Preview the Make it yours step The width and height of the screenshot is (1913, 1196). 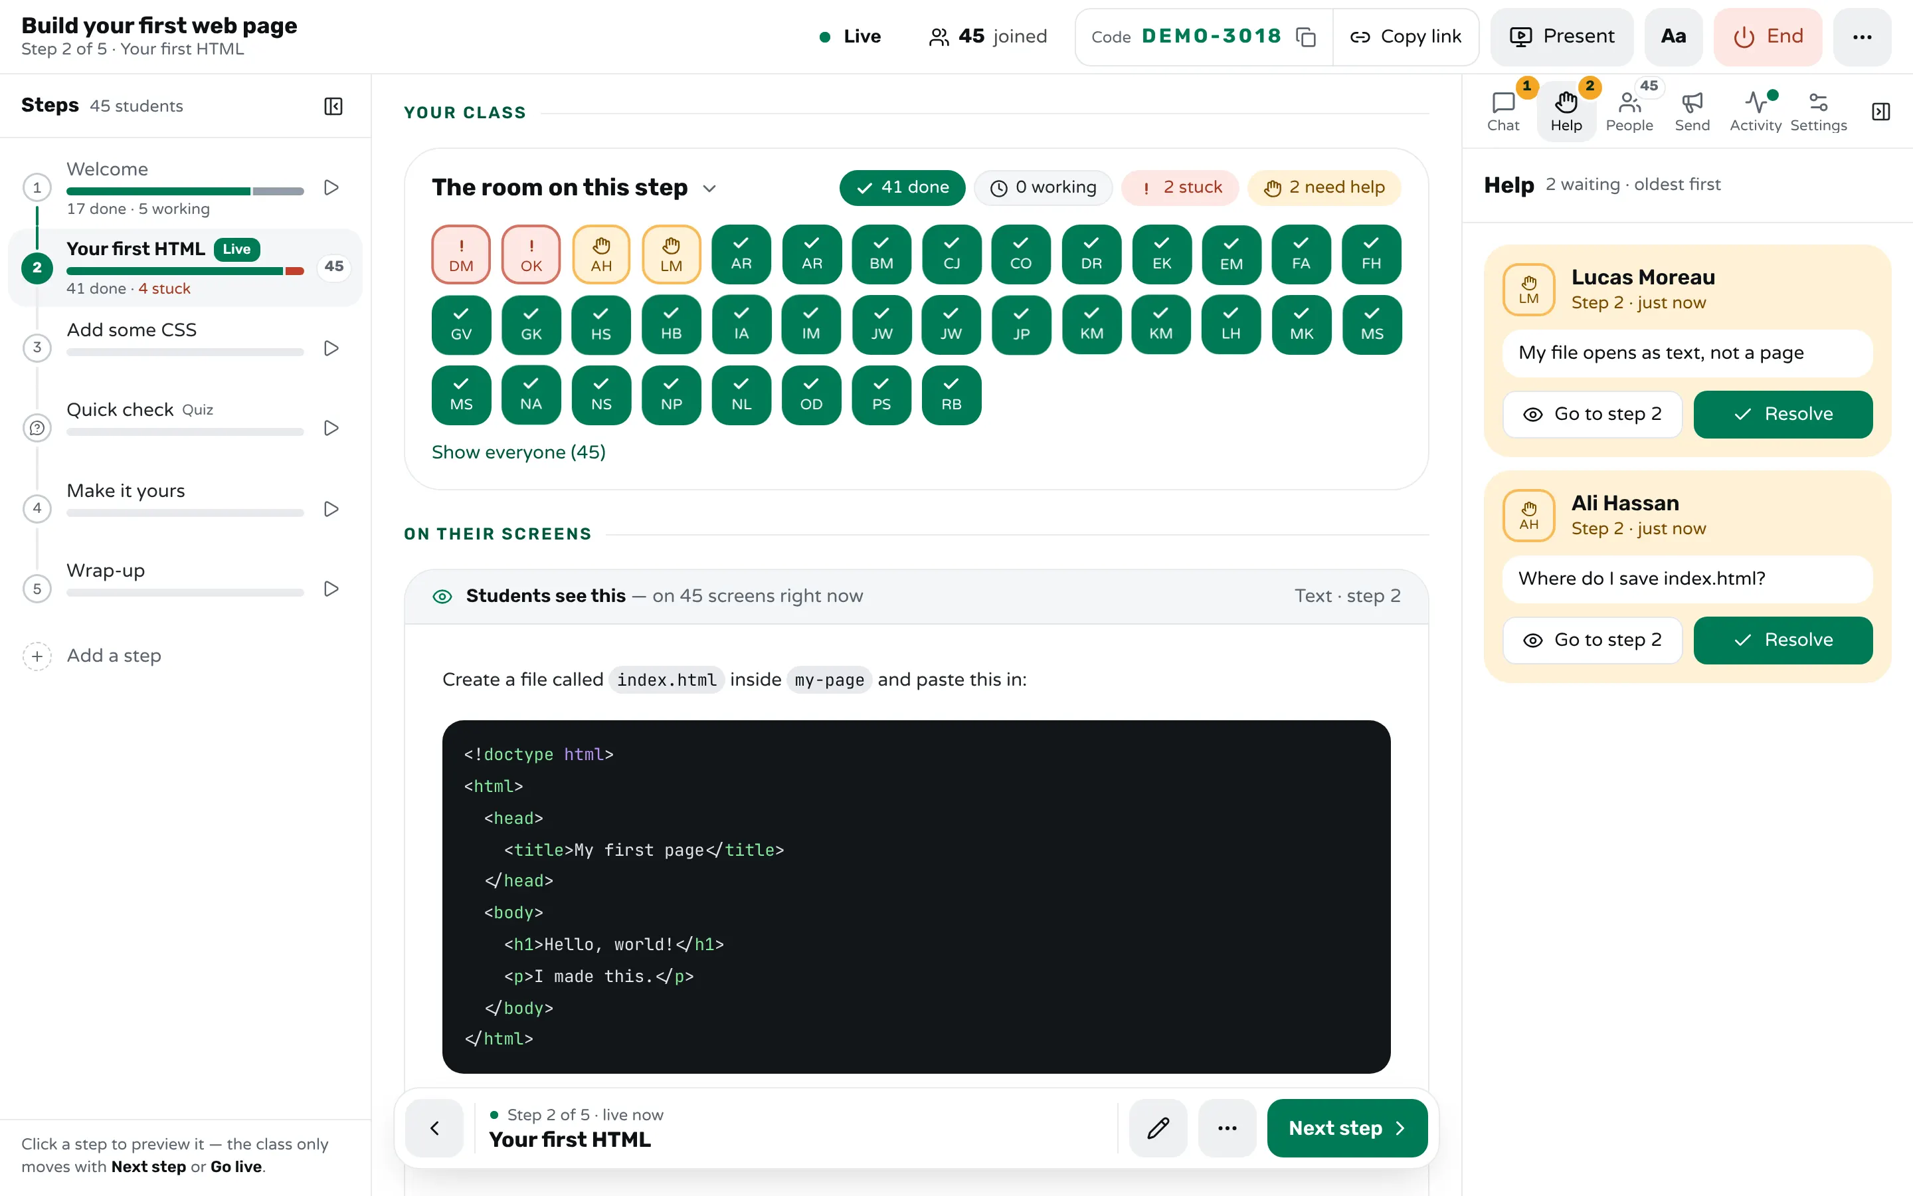click(331, 508)
